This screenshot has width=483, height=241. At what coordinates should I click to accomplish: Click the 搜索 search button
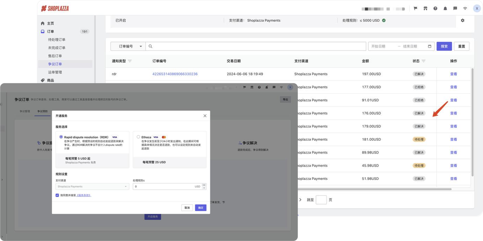444,46
